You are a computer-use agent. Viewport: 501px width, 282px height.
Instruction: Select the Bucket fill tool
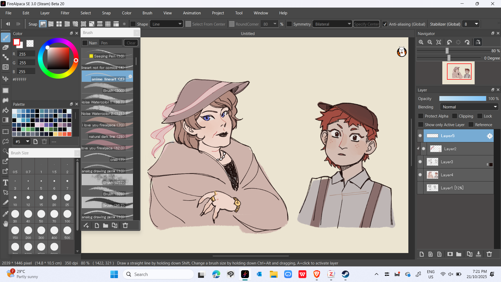click(5, 110)
